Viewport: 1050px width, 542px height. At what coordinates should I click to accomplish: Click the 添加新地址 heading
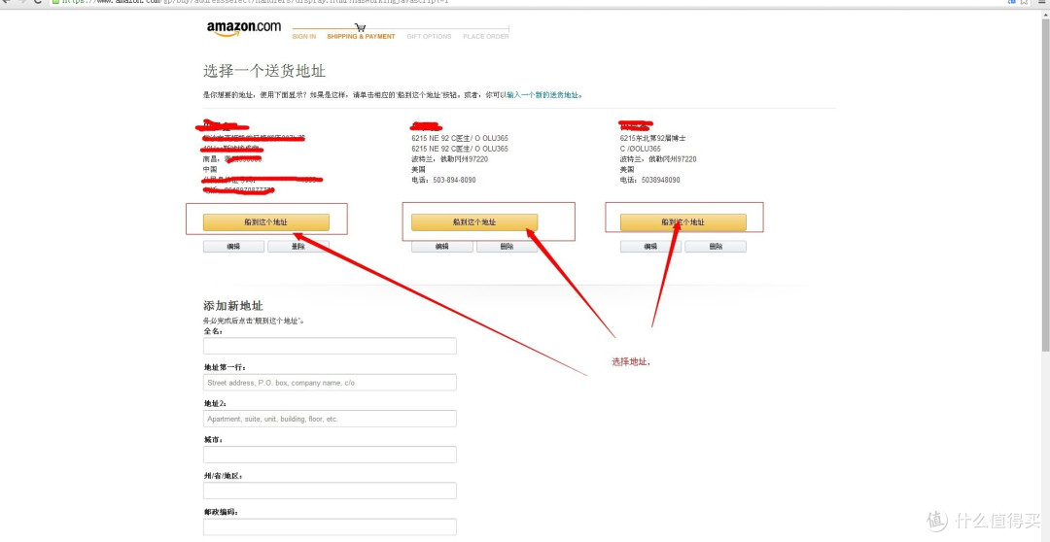233,306
